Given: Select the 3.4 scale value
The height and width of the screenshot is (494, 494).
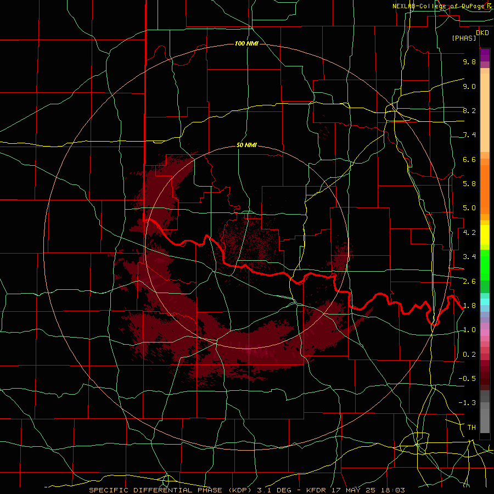Looking at the screenshot, I should click(x=469, y=257).
